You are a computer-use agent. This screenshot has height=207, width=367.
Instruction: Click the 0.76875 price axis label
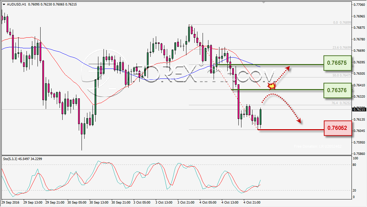pyautogui.click(x=359, y=28)
